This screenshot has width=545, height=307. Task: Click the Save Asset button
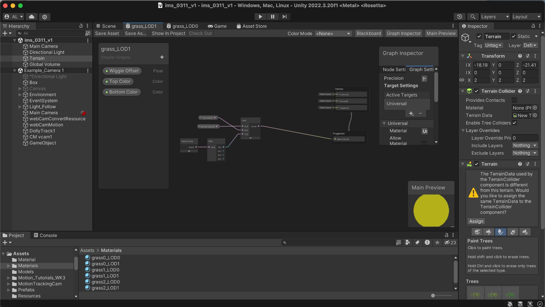point(107,33)
